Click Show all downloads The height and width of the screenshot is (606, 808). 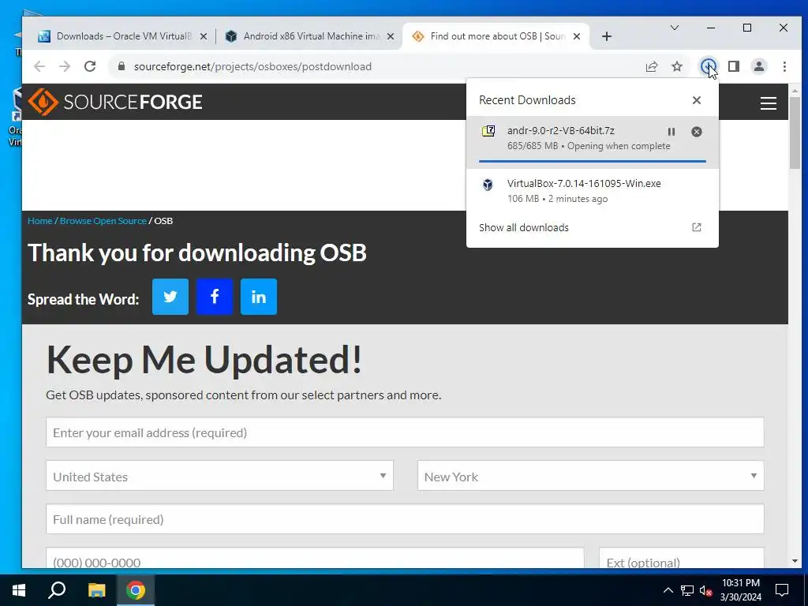coord(524,227)
